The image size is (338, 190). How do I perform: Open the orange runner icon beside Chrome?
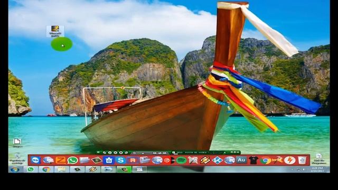(277, 160)
